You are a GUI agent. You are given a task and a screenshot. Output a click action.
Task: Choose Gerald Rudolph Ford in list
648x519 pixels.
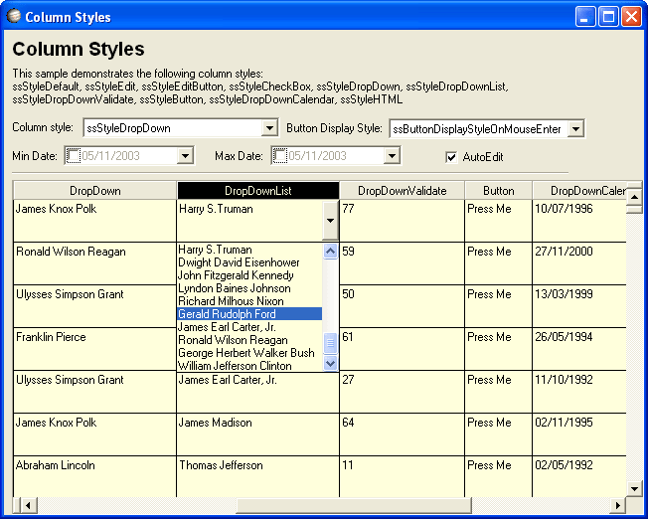[x=249, y=314]
